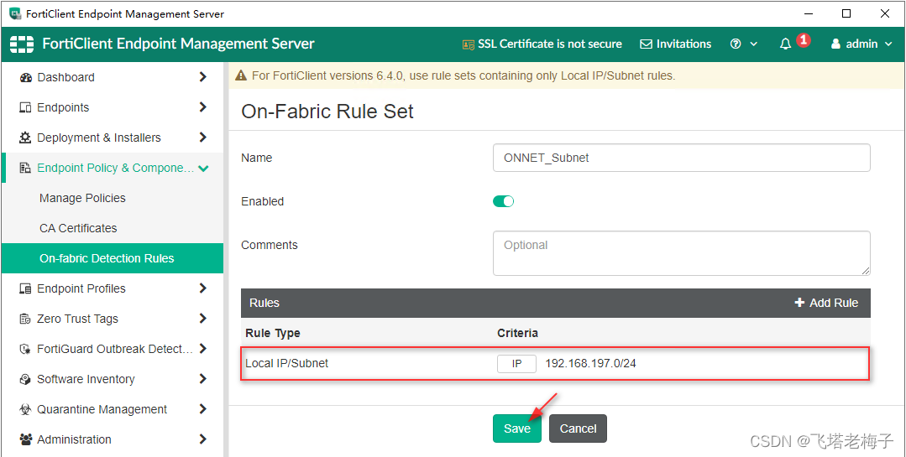Click the On-Fabric Rule Set heading
Screen dimensions: 906x457
pyautogui.click(x=327, y=112)
